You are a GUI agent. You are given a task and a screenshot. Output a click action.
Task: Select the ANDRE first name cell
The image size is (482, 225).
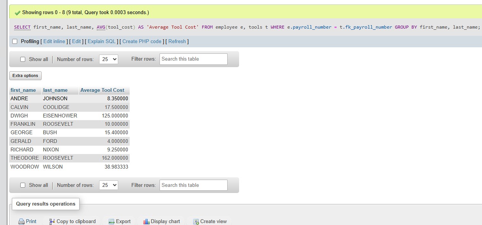pyautogui.click(x=25, y=98)
